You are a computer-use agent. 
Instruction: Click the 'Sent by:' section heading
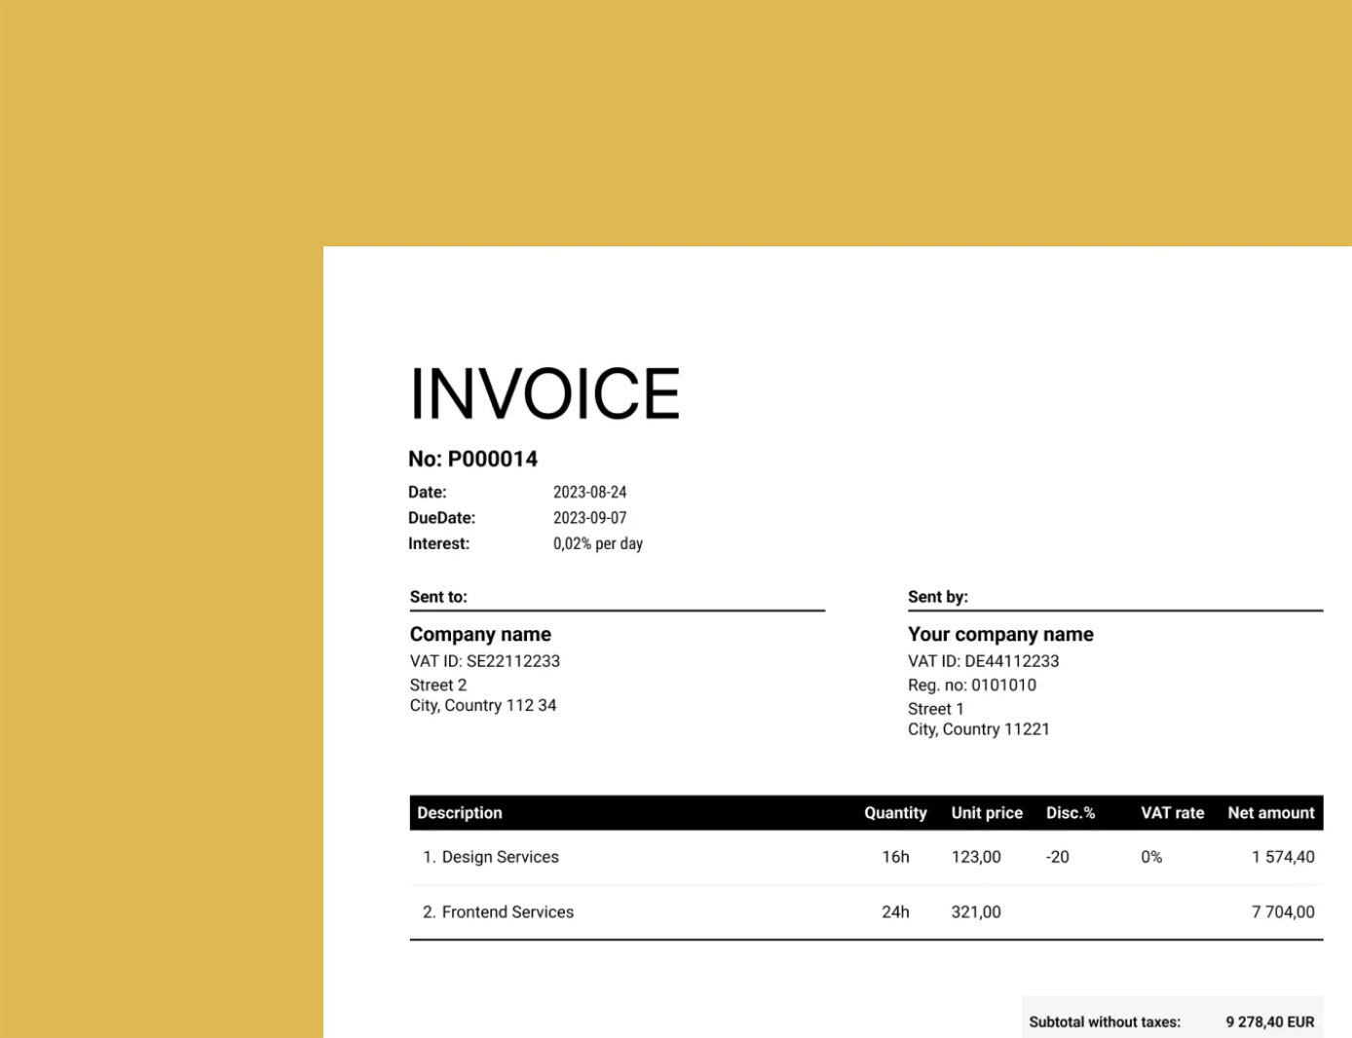pos(937,597)
